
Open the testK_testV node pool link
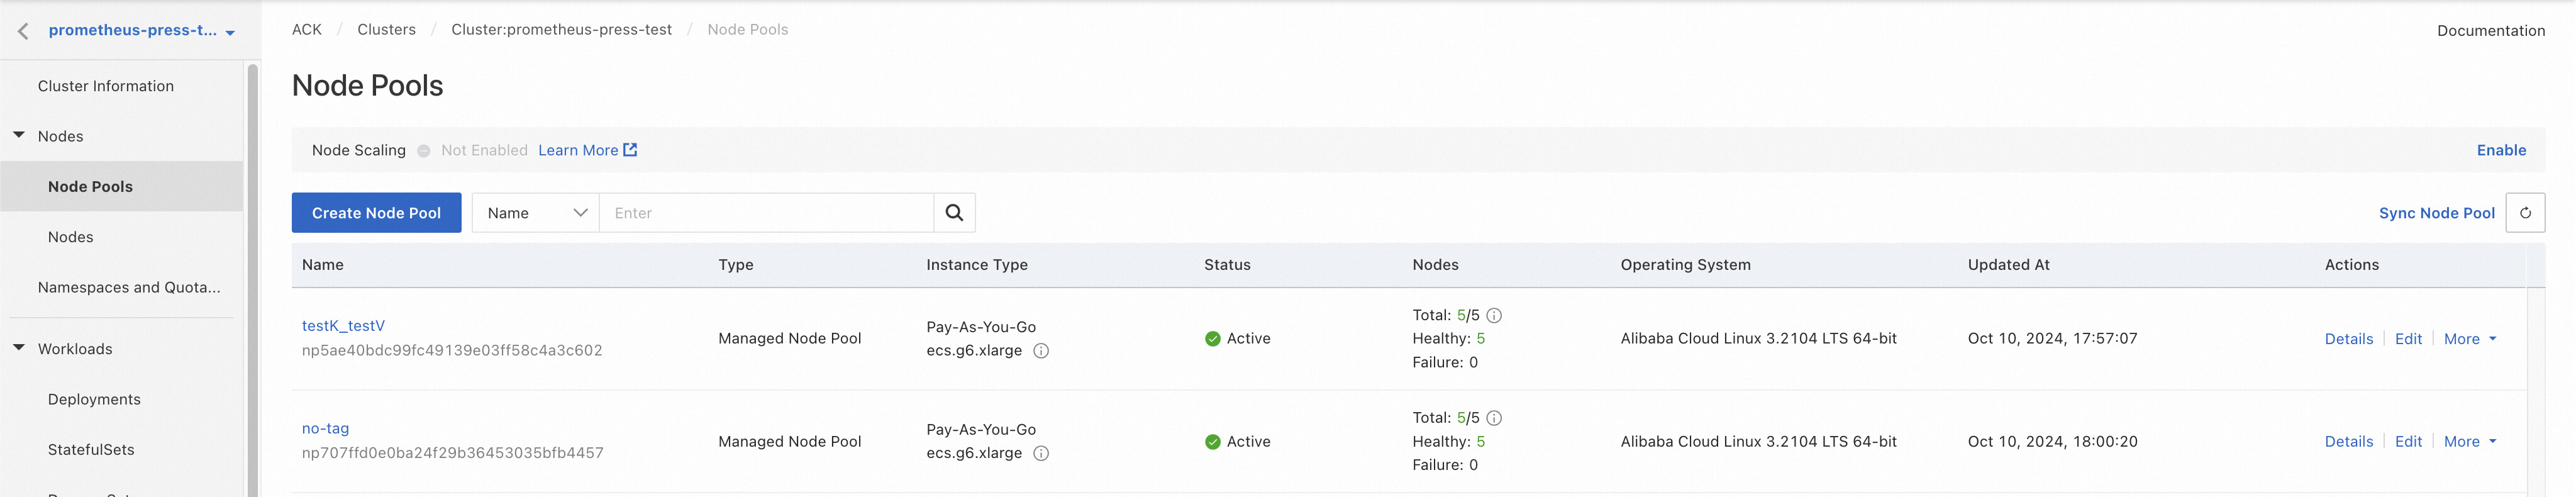(x=343, y=326)
